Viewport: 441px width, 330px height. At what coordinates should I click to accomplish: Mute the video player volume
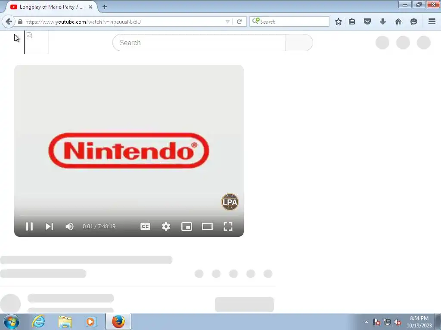pyautogui.click(x=69, y=226)
